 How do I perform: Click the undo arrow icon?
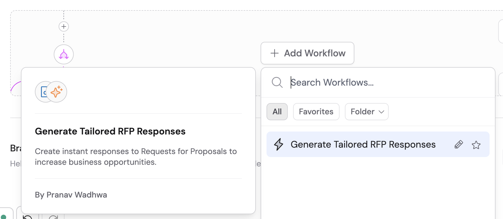point(28,217)
